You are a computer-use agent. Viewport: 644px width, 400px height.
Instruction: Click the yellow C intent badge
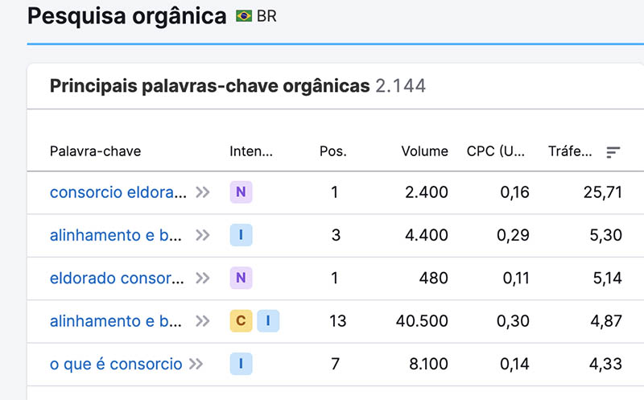click(241, 321)
